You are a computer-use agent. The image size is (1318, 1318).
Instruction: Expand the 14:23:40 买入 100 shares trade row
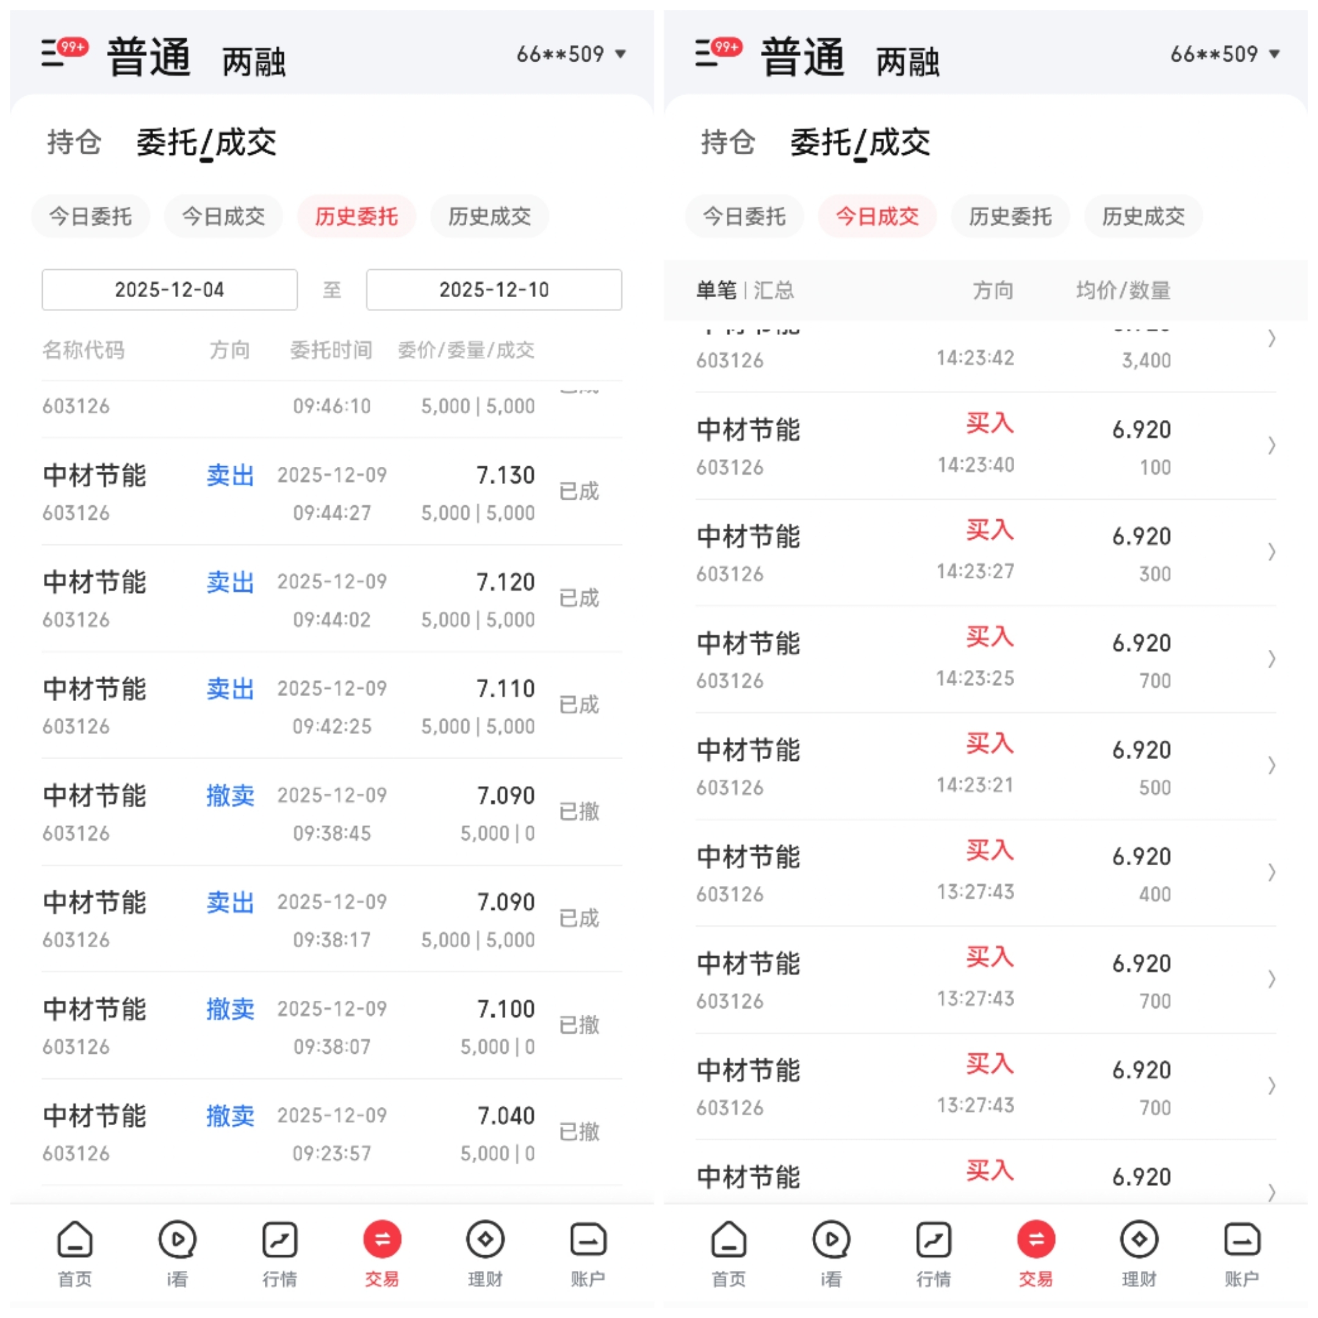[1271, 445]
